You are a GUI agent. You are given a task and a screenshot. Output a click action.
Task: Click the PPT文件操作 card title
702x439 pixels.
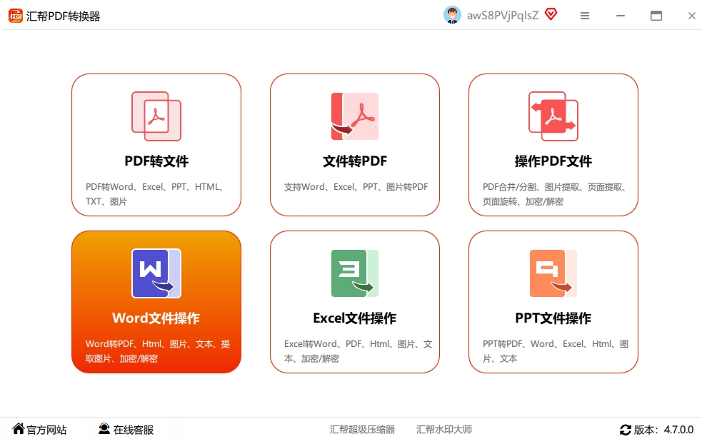(x=553, y=318)
